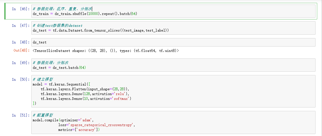Click the In [48] prompt label
Viewport: 322px width, 136px height.
click(21, 42)
